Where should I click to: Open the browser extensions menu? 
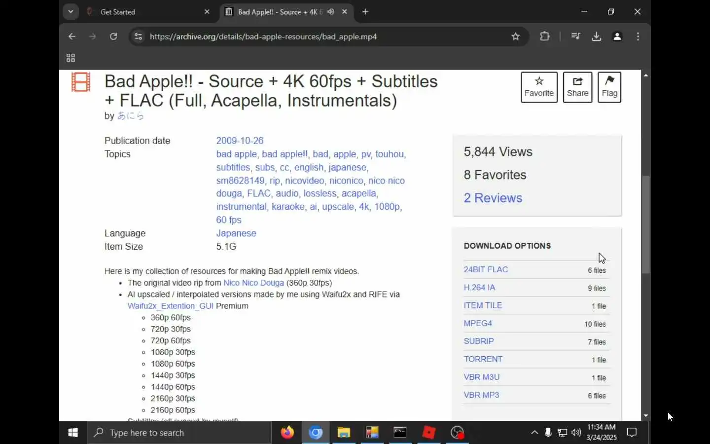[545, 37]
